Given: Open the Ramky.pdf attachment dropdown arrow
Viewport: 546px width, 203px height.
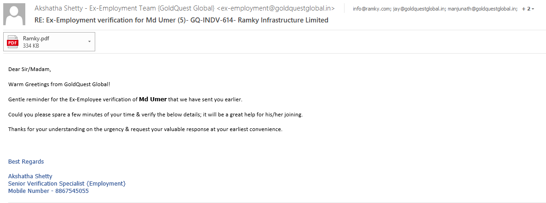Looking at the screenshot, I should 89,42.
